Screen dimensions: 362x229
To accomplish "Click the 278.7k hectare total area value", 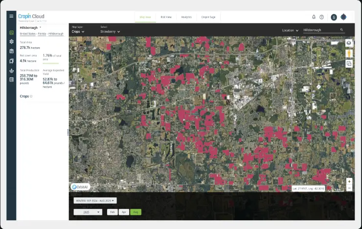I will pos(30,48).
